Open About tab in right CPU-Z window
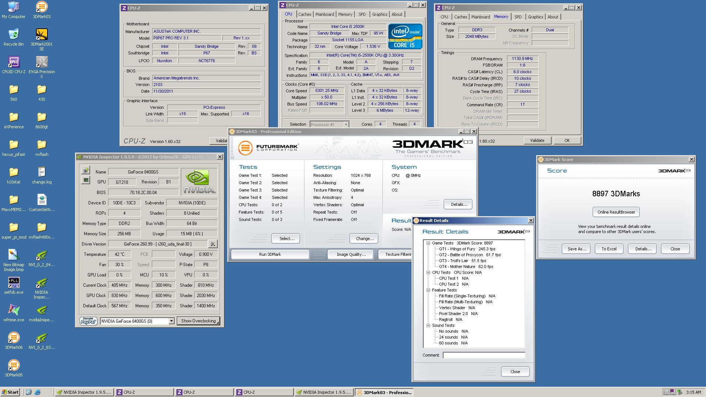Image resolution: width=706 pixels, height=397 pixels. 553,17
